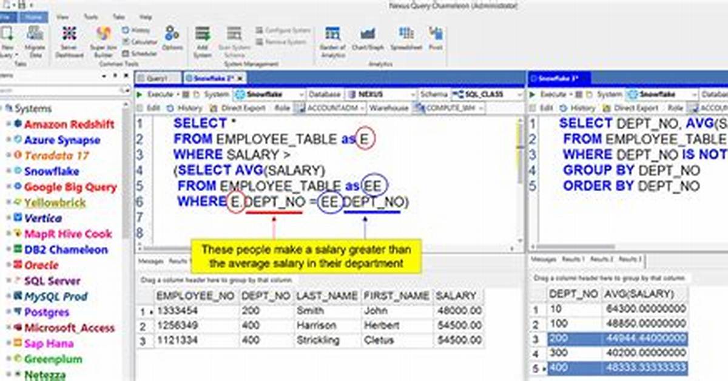
Task: Expand the Oracle system tree node
Action: [x=8, y=266]
